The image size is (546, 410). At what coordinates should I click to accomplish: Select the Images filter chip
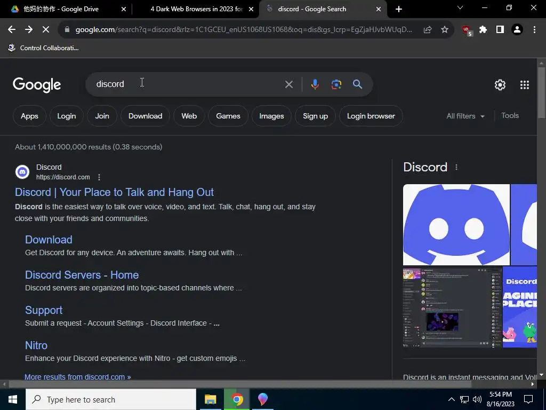271,116
